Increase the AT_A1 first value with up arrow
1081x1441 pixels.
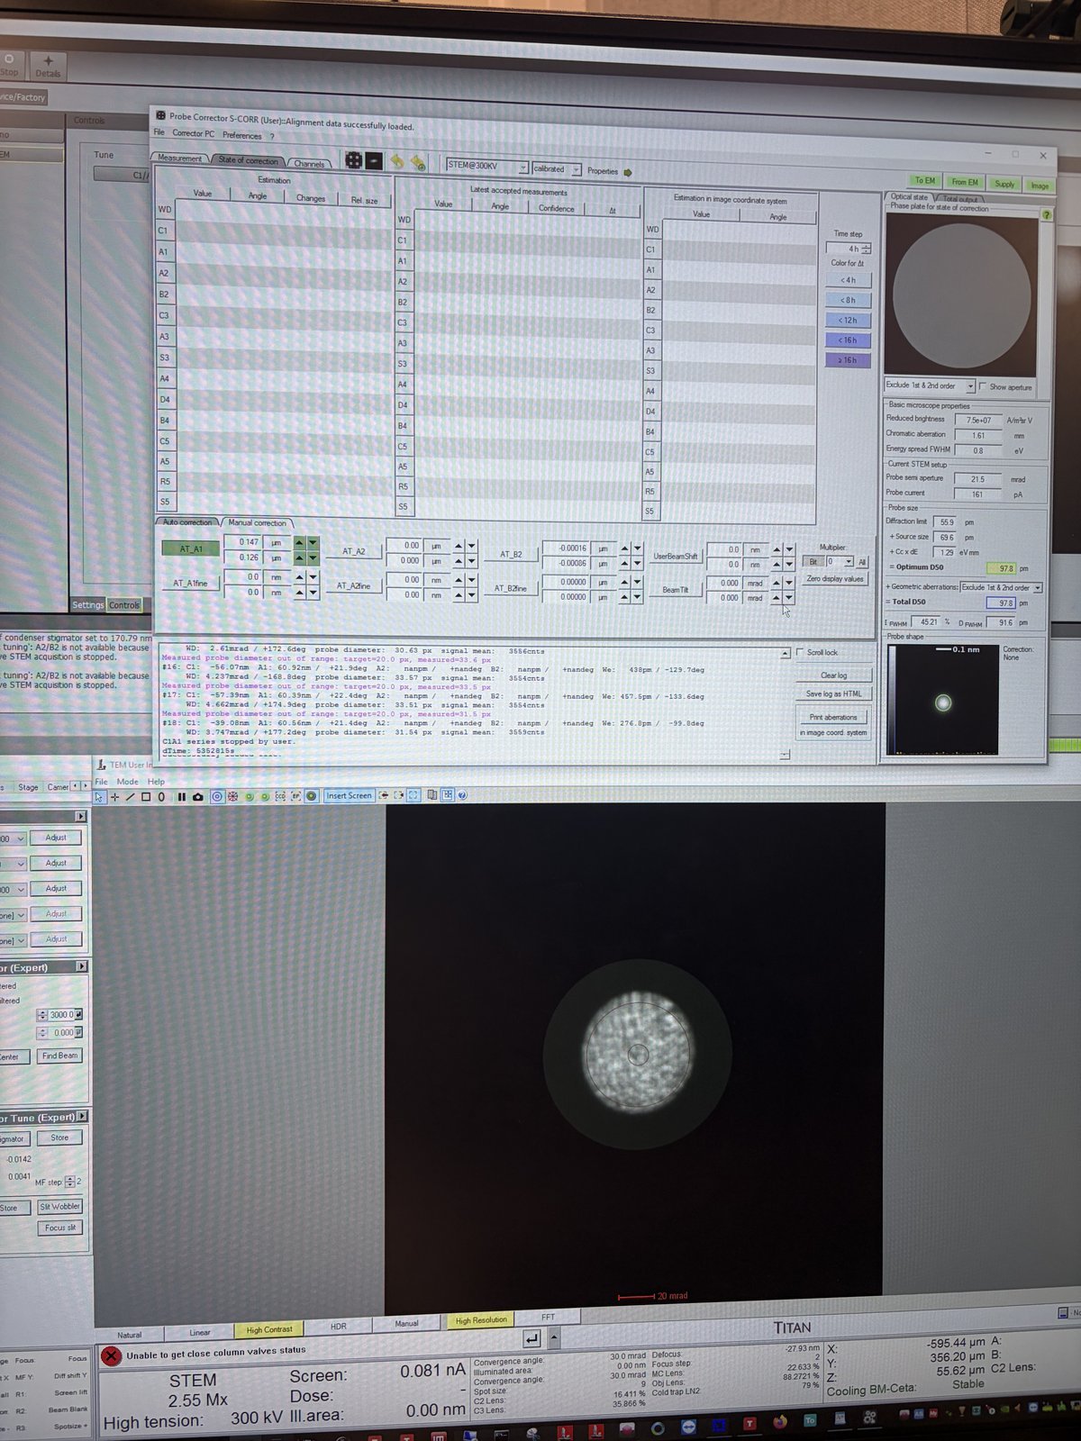tap(300, 542)
